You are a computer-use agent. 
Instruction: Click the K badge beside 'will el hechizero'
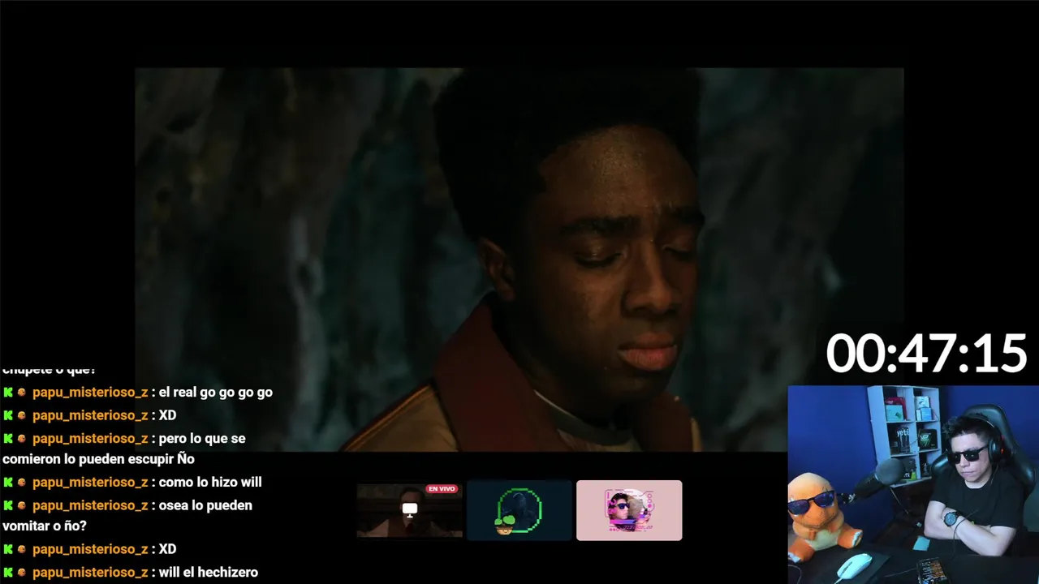tap(8, 572)
